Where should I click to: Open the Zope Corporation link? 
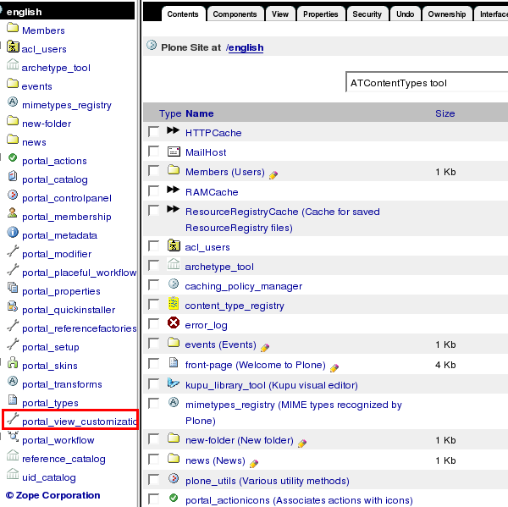(x=53, y=495)
